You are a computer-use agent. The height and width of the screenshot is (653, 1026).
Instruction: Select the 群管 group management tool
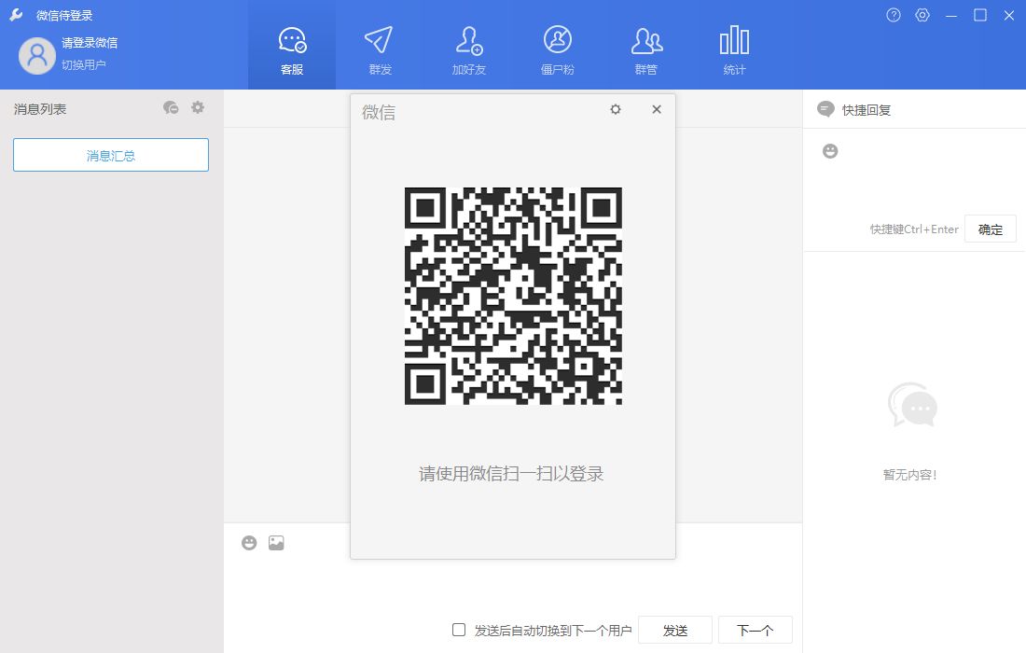[x=645, y=46]
